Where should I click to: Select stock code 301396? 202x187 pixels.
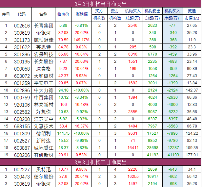point(22,55)
